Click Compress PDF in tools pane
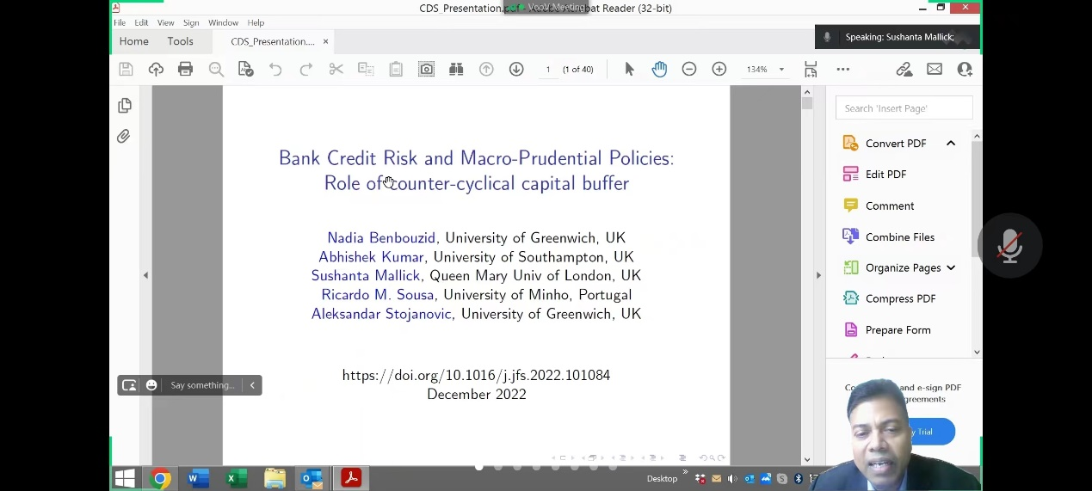Viewport: 1092px width, 491px height. tap(899, 298)
